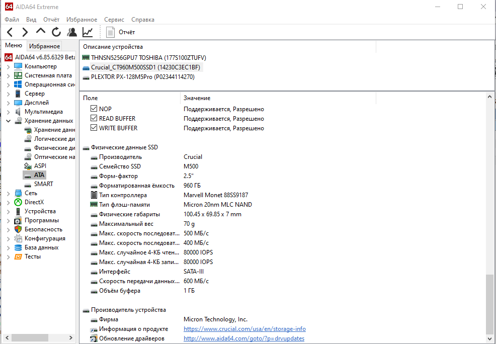Click the Хранение данных disk icon
496x344 pixels.
click(x=18, y=121)
